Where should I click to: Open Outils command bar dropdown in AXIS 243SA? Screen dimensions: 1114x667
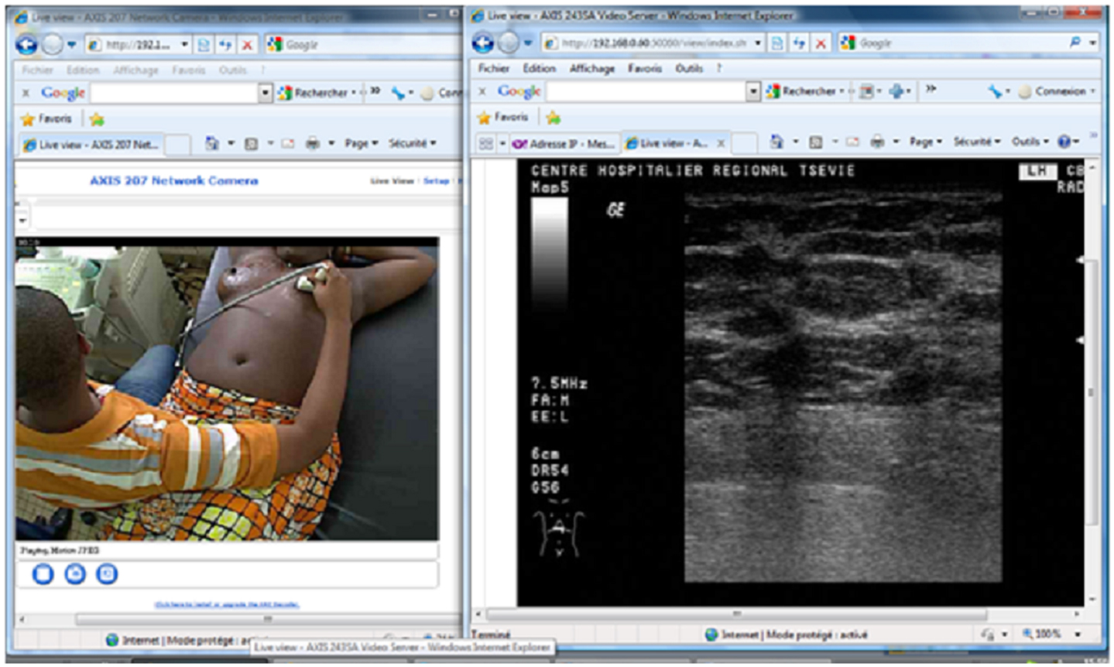[x=1030, y=142]
